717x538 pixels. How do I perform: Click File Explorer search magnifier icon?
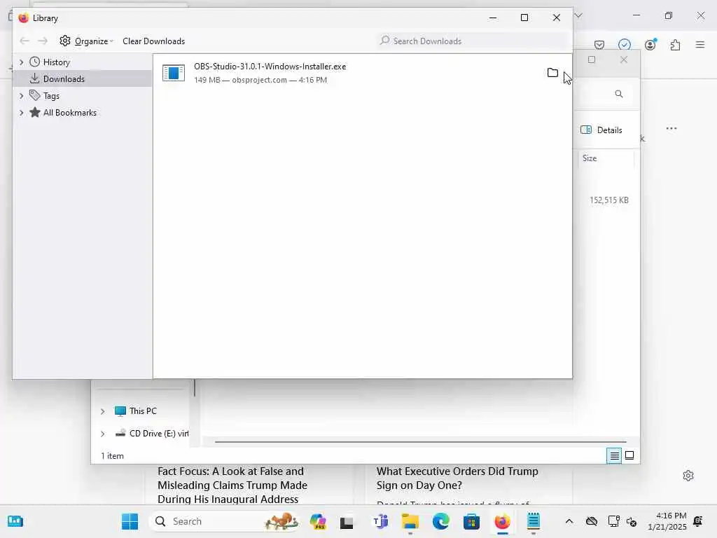619,94
